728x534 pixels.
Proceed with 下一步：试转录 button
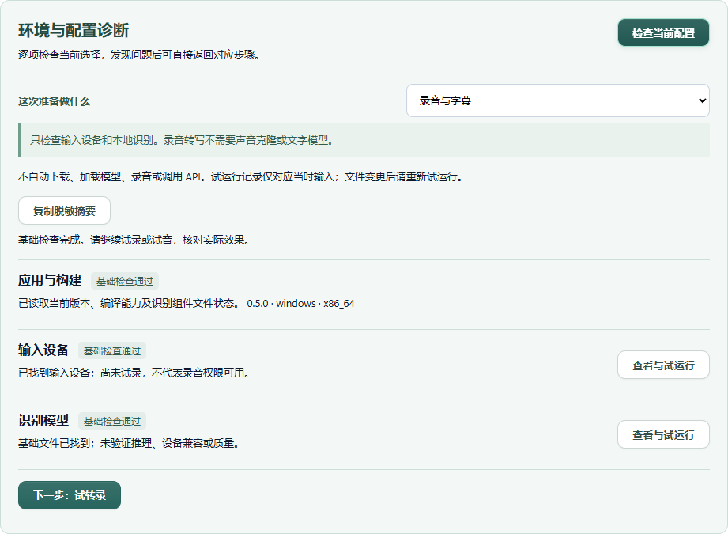click(x=70, y=495)
